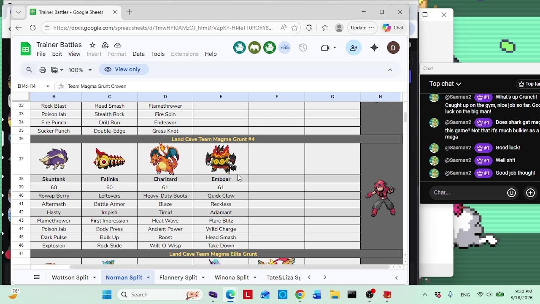
Task: Click first anonymous collaborator avatar
Action: 240,48
